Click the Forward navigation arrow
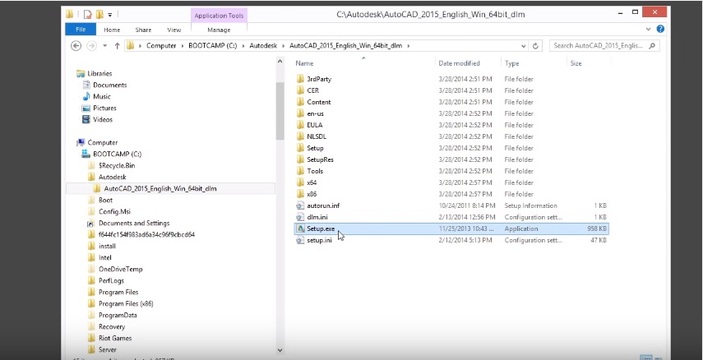 tap(91, 46)
